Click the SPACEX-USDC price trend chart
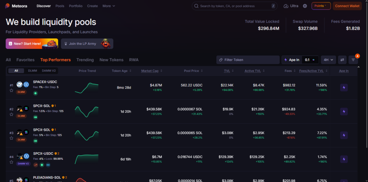 [x=87, y=88]
